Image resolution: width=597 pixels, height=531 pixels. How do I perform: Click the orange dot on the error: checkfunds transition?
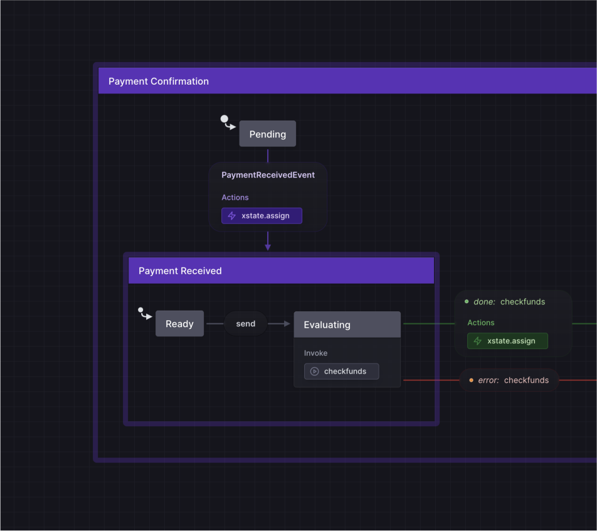pyautogui.click(x=471, y=380)
